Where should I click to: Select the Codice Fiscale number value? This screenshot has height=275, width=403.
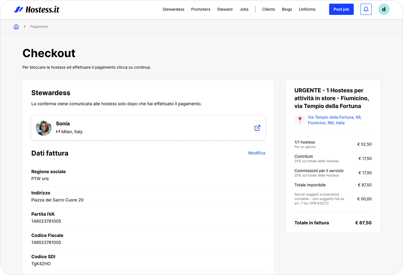pyautogui.click(x=46, y=243)
